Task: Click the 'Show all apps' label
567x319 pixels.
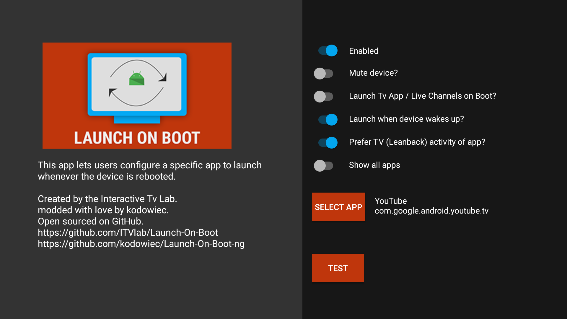Action: tap(374, 165)
